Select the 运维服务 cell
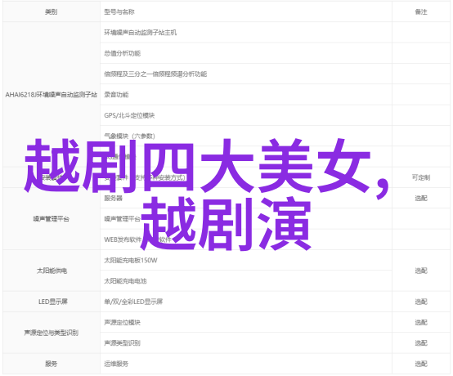This screenshot has width=453, height=376. tap(246, 364)
